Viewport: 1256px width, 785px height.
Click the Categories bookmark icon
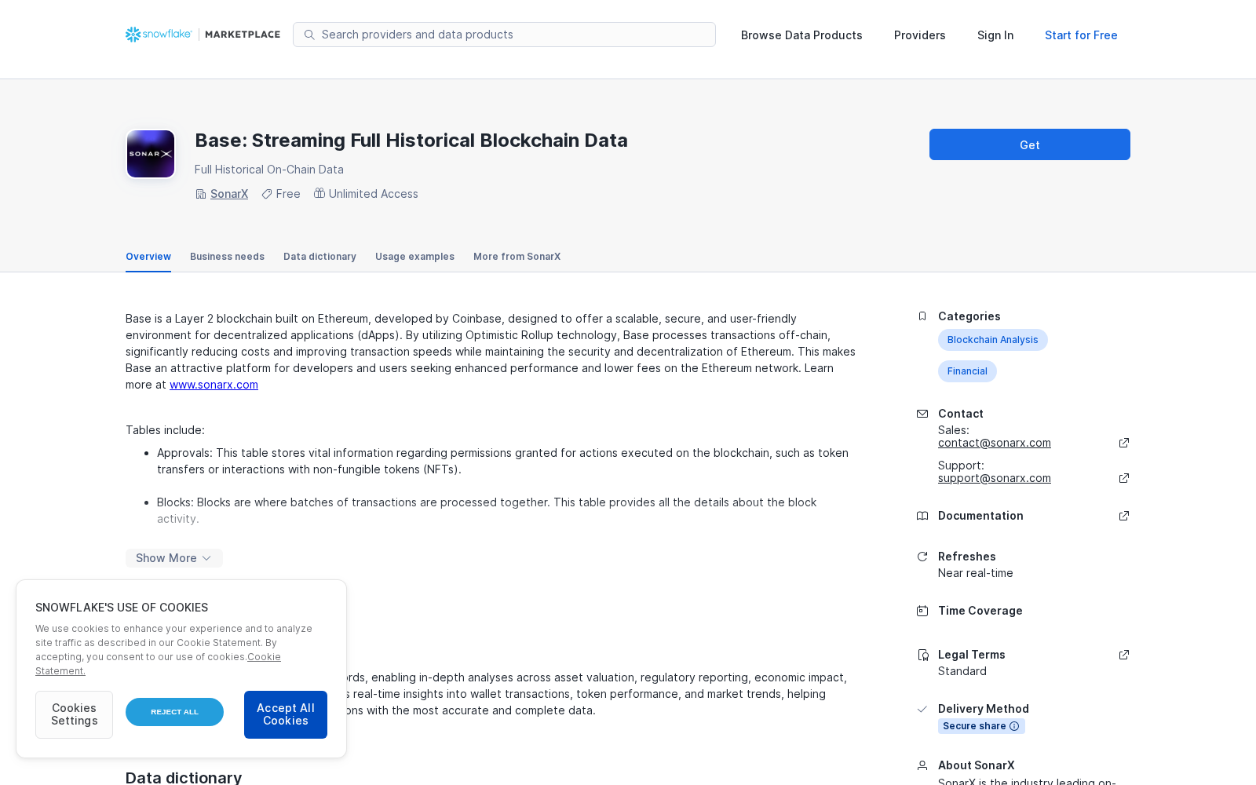point(922,316)
